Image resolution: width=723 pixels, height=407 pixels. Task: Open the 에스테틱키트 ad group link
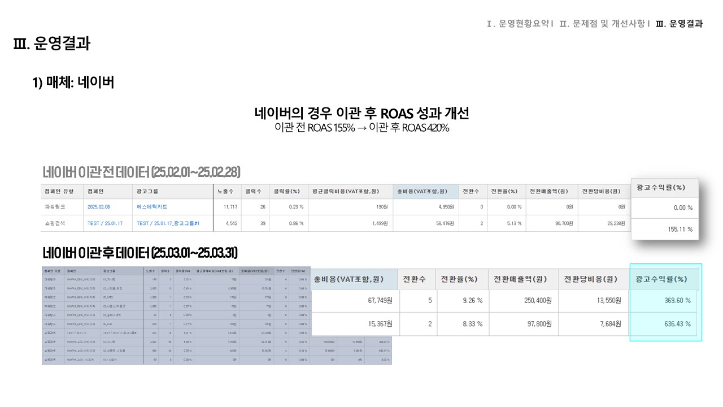click(x=152, y=207)
